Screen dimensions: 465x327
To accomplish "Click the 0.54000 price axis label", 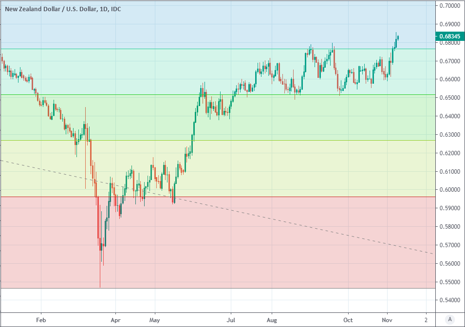I will point(449,300).
